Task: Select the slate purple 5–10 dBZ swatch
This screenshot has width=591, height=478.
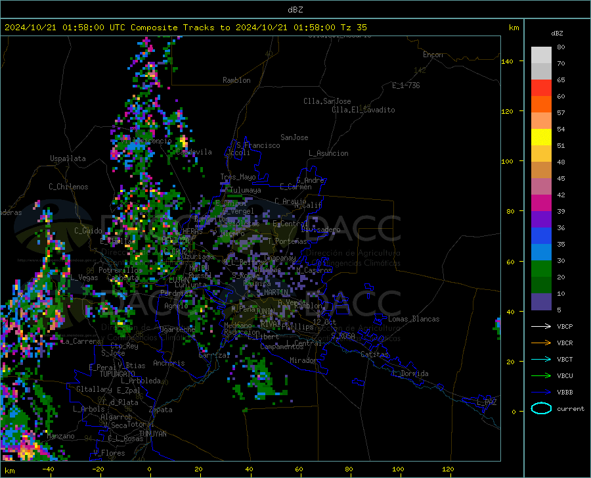Action: coord(541,302)
